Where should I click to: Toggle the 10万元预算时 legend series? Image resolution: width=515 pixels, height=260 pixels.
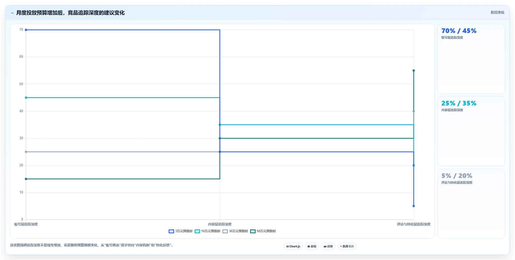[x=207, y=231]
